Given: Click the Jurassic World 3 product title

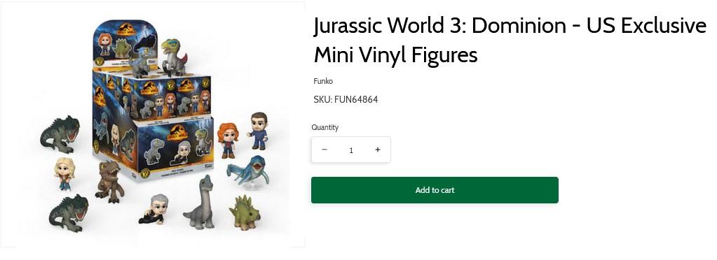Looking at the screenshot, I should 510,40.
